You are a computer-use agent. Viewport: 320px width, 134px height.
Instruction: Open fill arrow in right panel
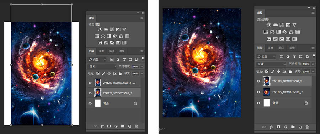click(x=313, y=71)
